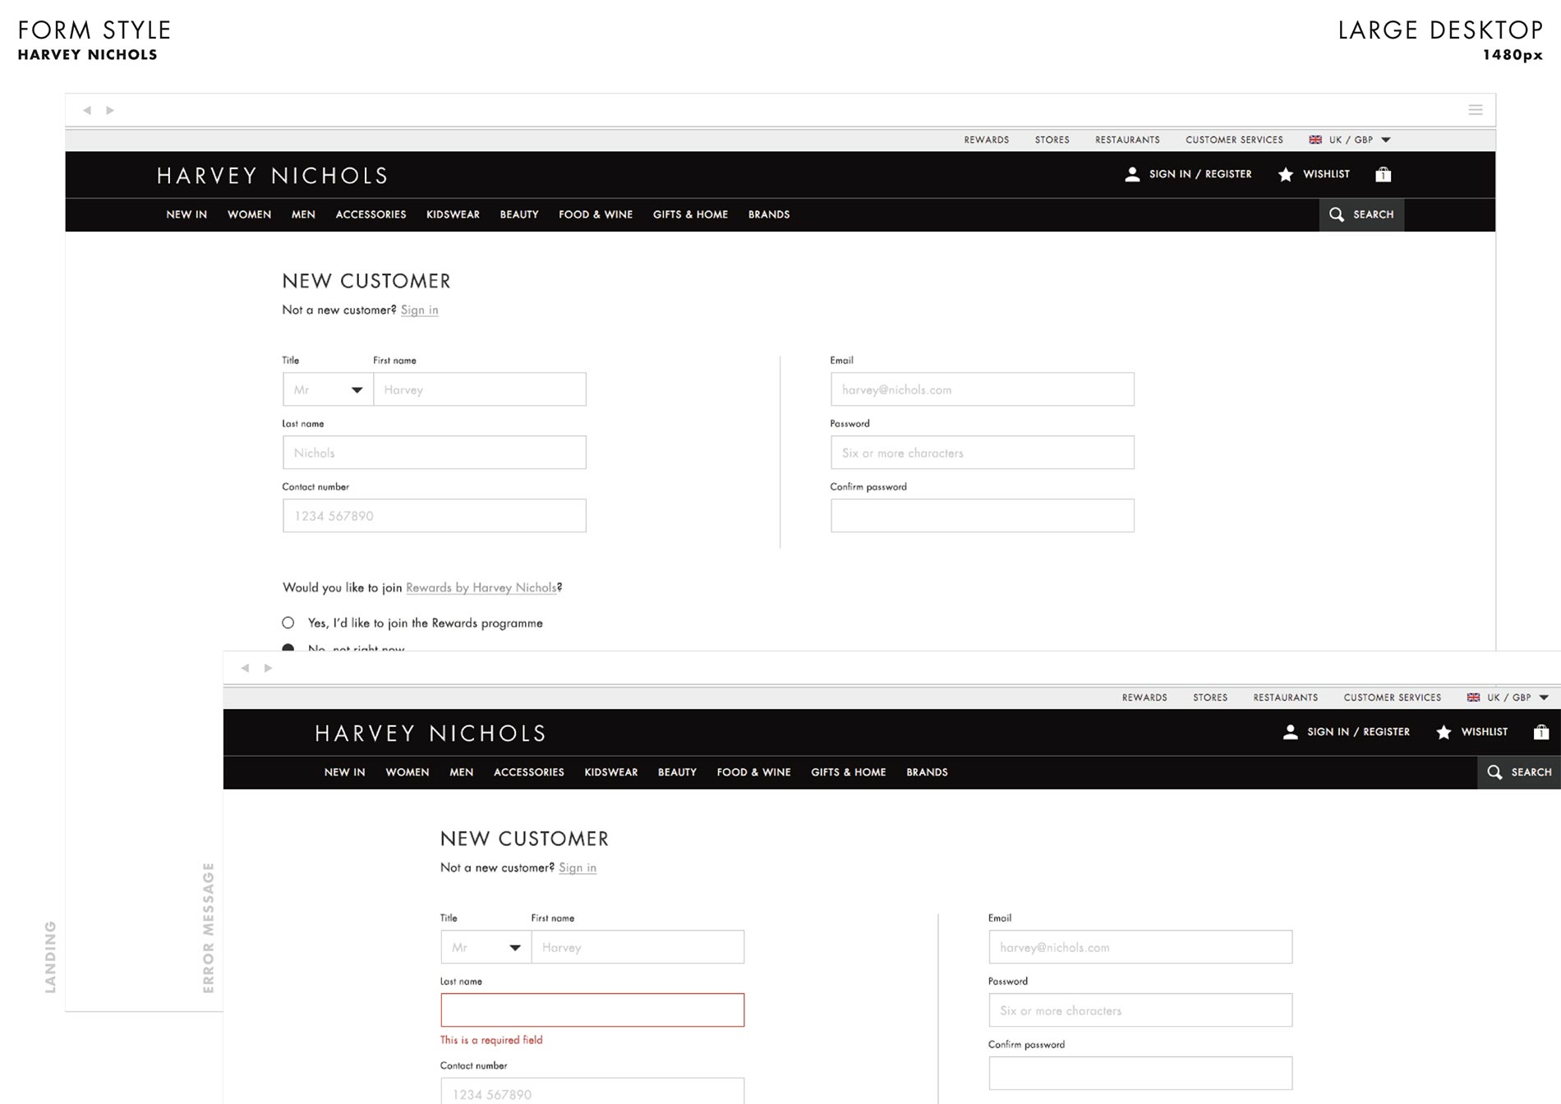This screenshot has height=1104, width=1561.
Task: Open GIFTS & HOME menu on landing page
Action: [x=690, y=214]
